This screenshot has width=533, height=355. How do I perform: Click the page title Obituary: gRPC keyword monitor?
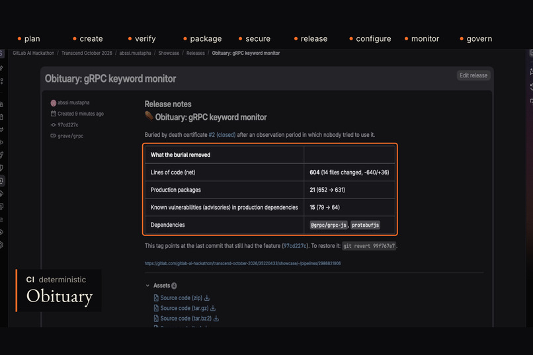(110, 79)
